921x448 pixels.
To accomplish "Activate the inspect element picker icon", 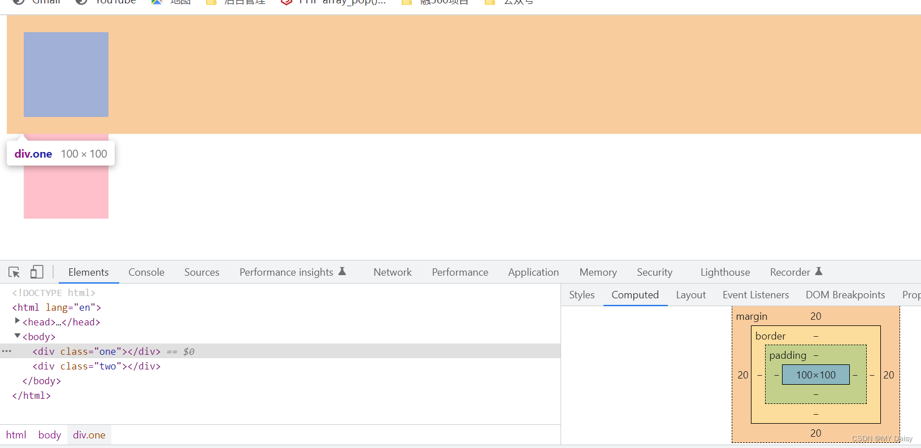I will coord(14,272).
